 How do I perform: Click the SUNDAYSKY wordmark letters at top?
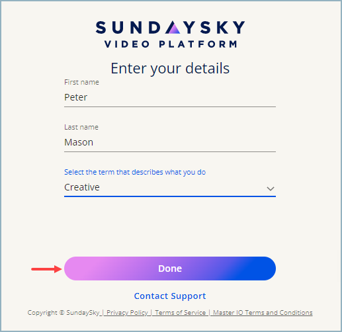tap(170, 27)
